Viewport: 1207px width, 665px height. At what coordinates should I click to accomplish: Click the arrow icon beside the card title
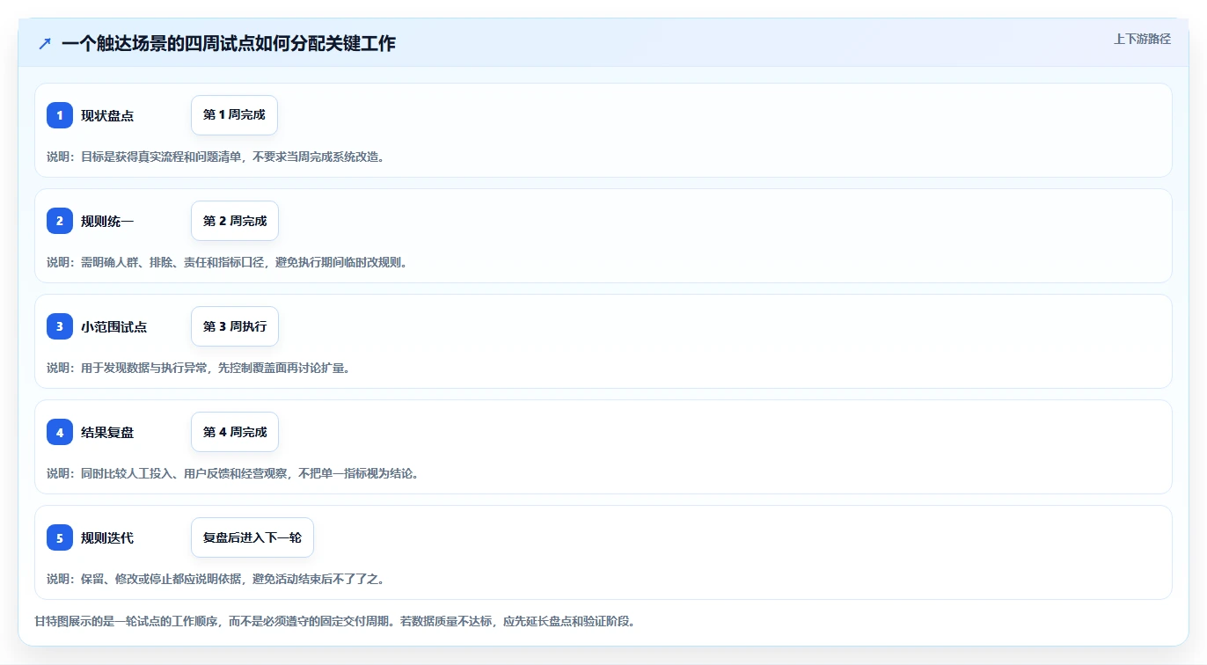[45, 43]
